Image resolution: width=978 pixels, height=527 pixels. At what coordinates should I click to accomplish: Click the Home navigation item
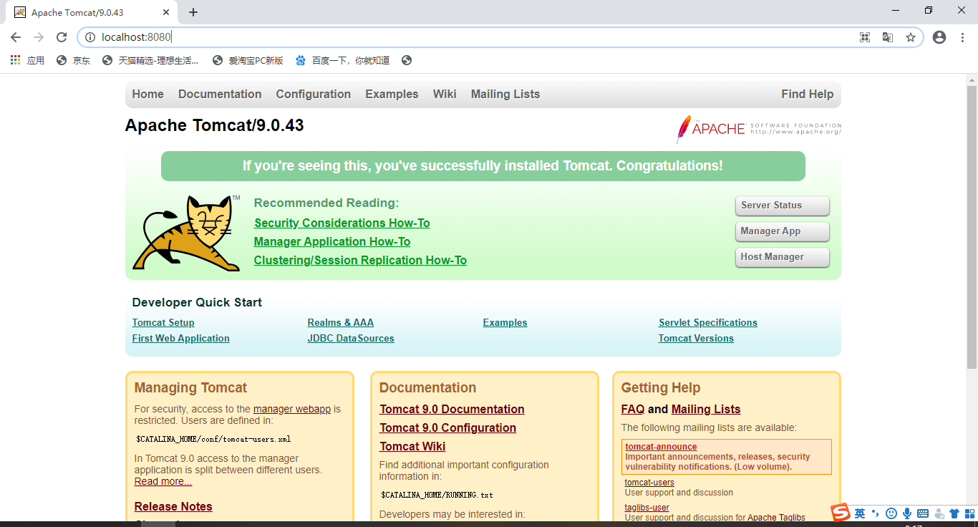click(x=147, y=95)
